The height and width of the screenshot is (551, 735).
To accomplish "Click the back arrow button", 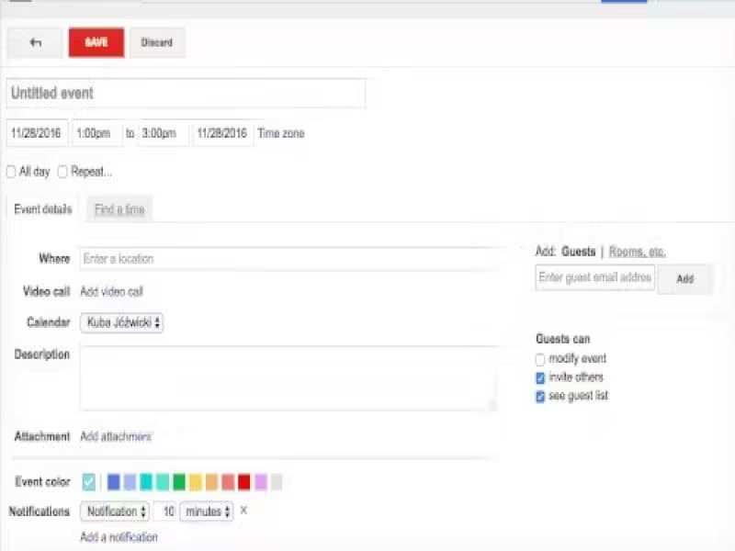I will (x=35, y=42).
